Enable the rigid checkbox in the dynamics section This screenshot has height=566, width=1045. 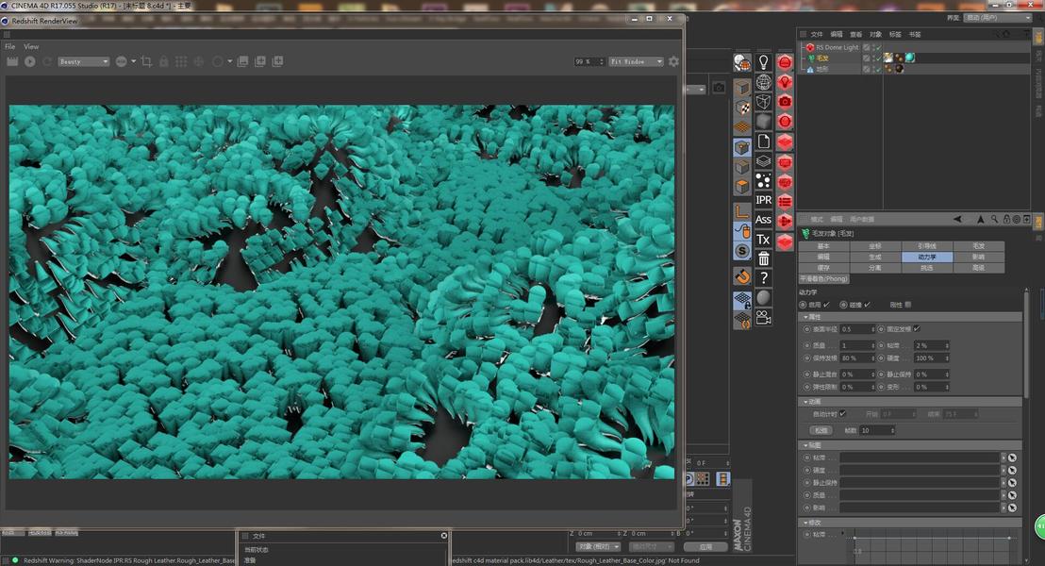907,305
